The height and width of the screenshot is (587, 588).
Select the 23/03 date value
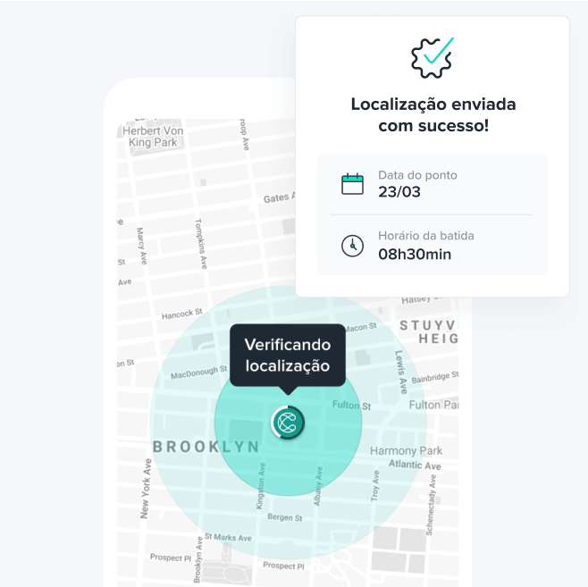[399, 192]
